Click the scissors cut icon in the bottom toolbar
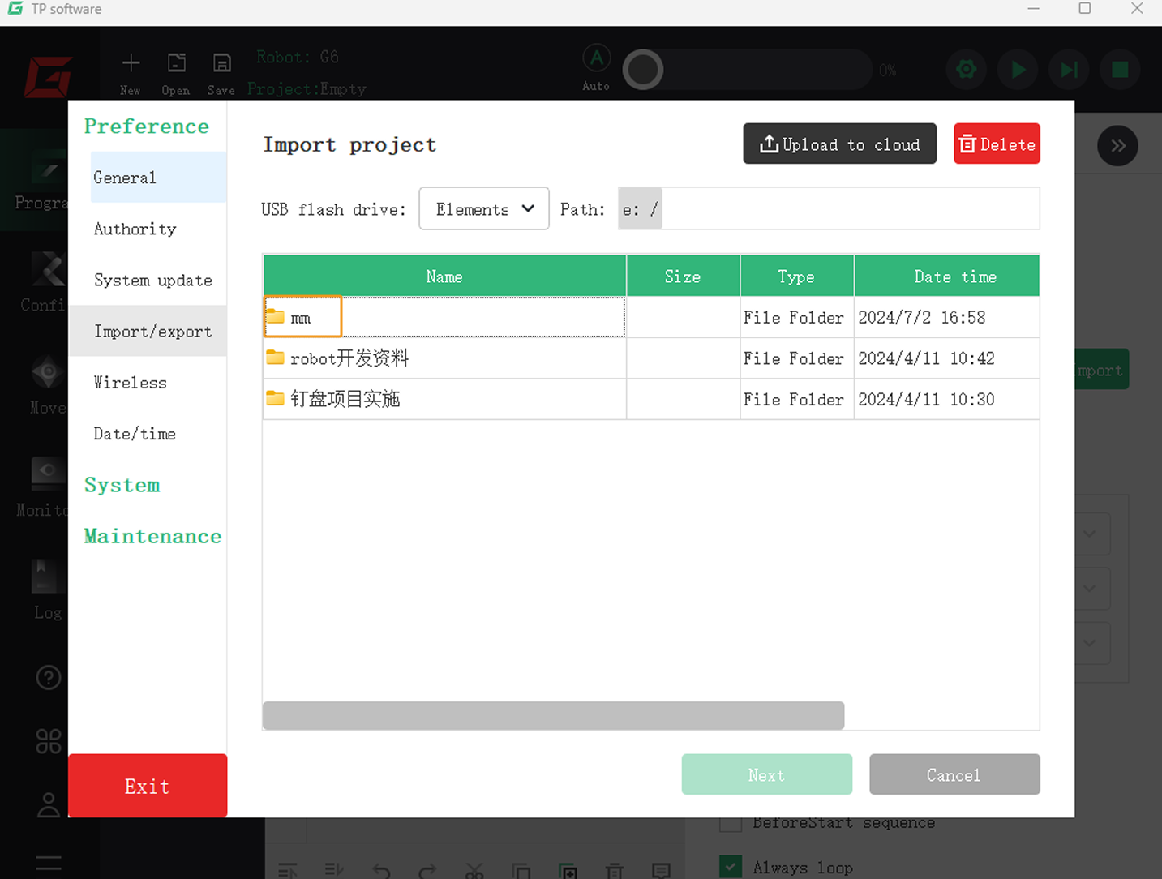Image resolution: width=1162 pixels, height=879 pixels. pos(474,871)
